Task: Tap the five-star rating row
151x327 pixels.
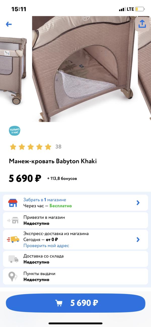Action: tap(30, 147)
